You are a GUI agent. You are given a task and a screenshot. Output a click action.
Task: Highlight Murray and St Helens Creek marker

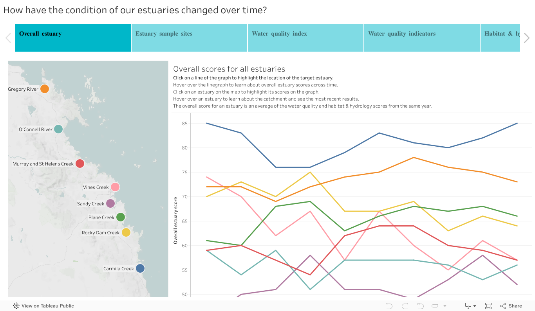(x=80, y=164)
